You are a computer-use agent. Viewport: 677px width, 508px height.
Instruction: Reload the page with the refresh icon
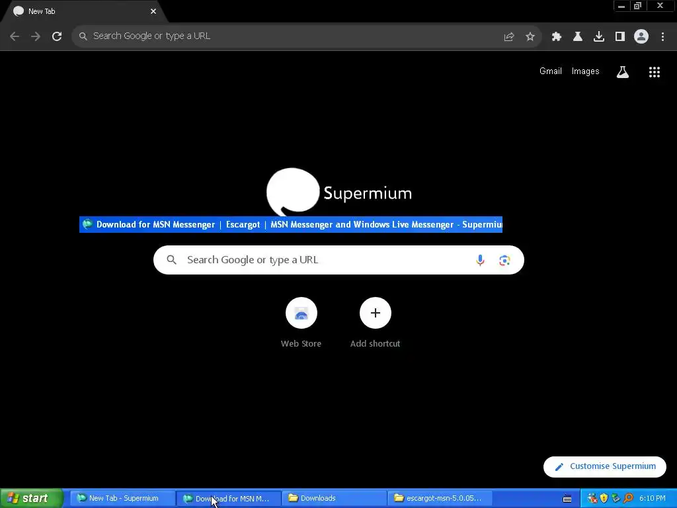coord(57,36)
